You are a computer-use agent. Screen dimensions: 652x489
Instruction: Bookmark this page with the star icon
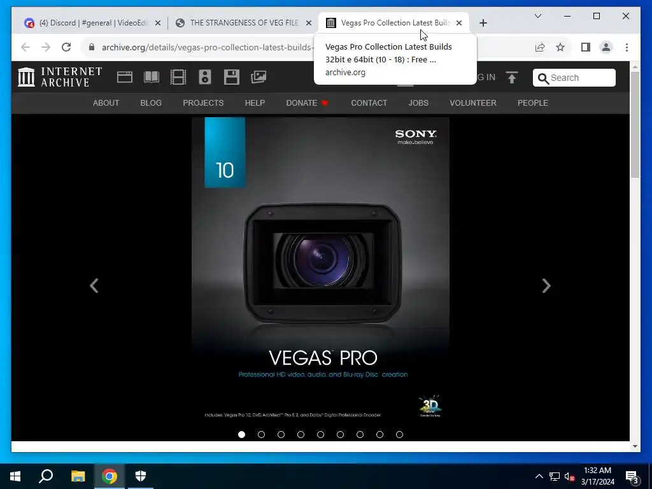(560, 47)
